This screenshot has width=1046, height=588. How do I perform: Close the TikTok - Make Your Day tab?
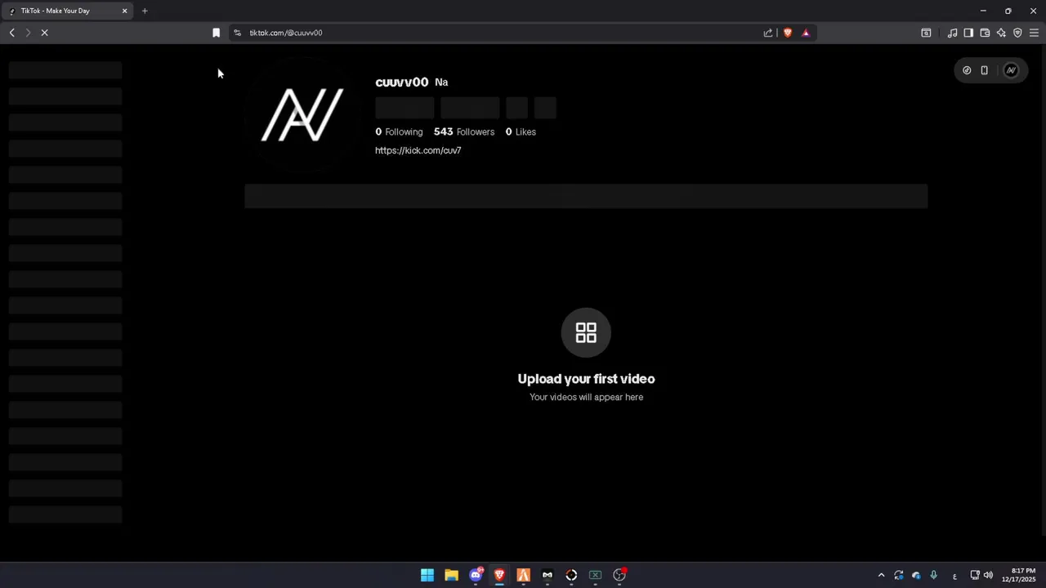click(124, 11)
